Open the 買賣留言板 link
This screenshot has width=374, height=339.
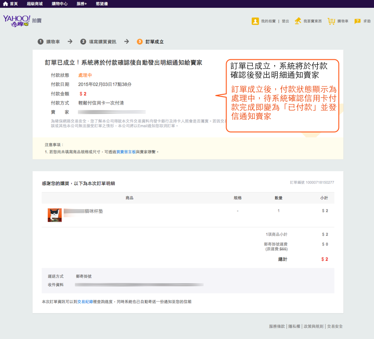point(126,152)
